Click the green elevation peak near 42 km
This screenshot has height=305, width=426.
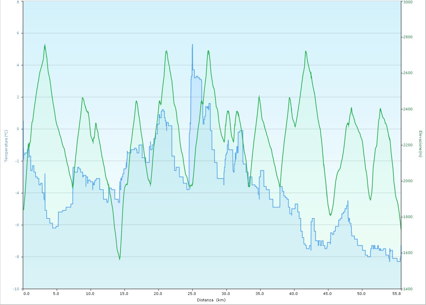305,51
